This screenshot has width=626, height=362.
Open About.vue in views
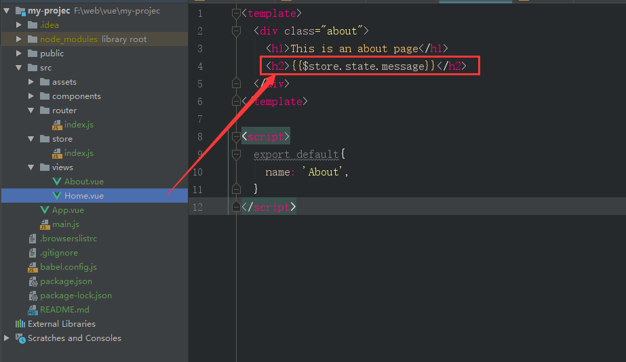[x=84, y=182]
